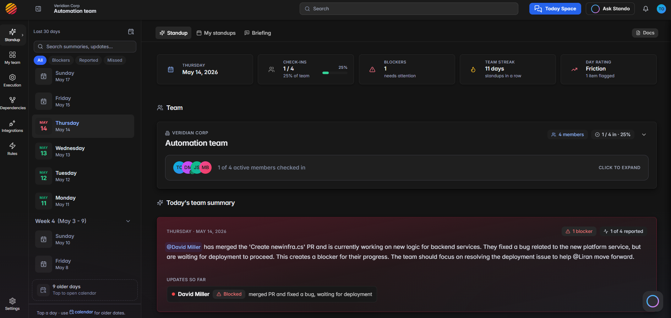
Task: Click the Sunday May 10 calendar icon
Action: pyautogui.click(x=44, y=239)
